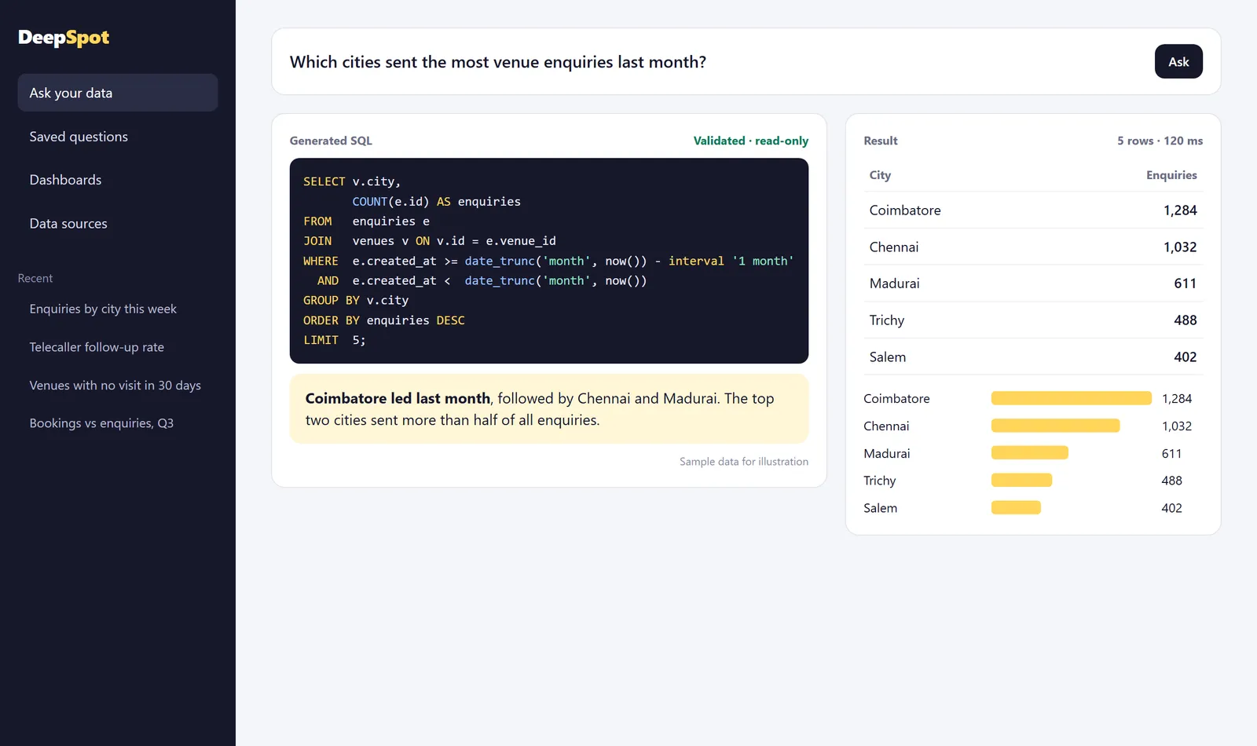Viewport: 1257px width, 746px height.
Task: Click the Ask button
Action: click(1178, 61)
